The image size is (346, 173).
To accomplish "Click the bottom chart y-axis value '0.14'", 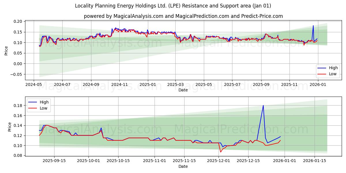I will [18, 126].
